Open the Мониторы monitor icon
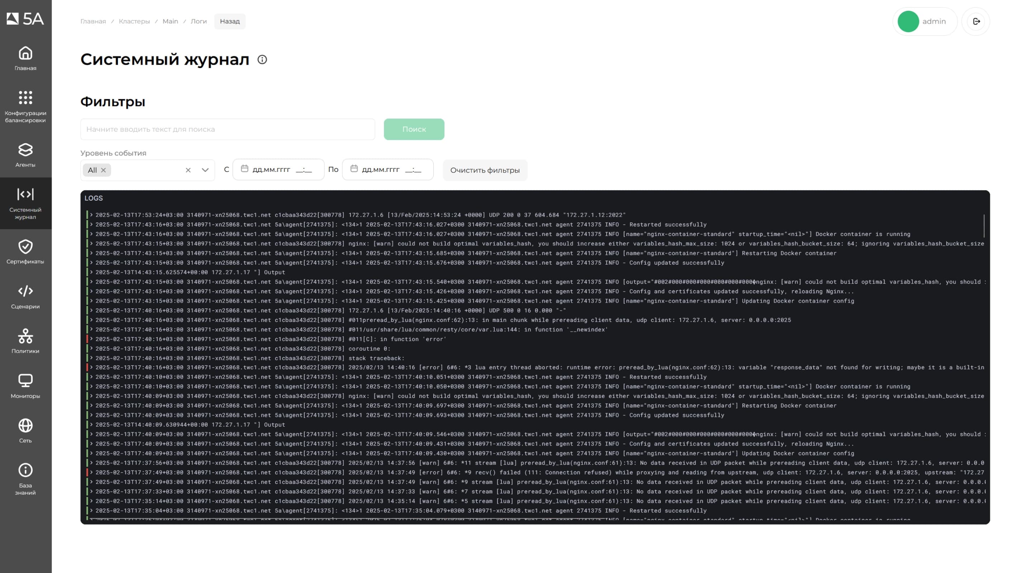 point(25,381)
